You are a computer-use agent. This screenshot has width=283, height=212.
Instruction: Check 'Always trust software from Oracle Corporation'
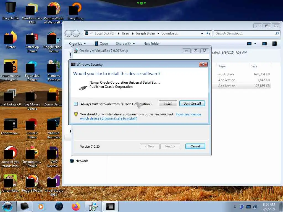click(x=76, y=104)
